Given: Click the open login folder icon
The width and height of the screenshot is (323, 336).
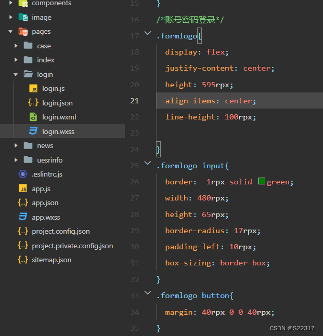Looking at the screenshot, I should [x=28, y=74].
